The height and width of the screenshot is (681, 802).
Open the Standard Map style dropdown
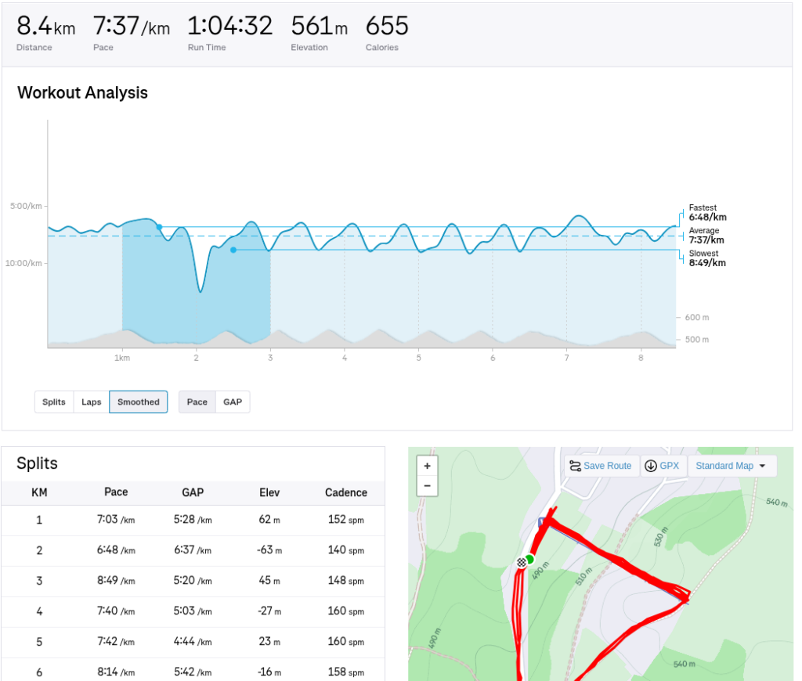pyautogui.click(x=732, y=466)
